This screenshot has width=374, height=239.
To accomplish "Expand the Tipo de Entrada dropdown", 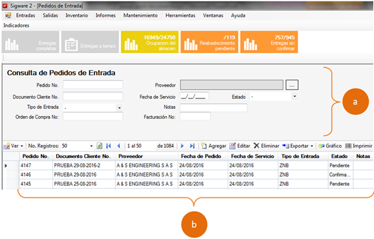I will [x=119, y=108].
